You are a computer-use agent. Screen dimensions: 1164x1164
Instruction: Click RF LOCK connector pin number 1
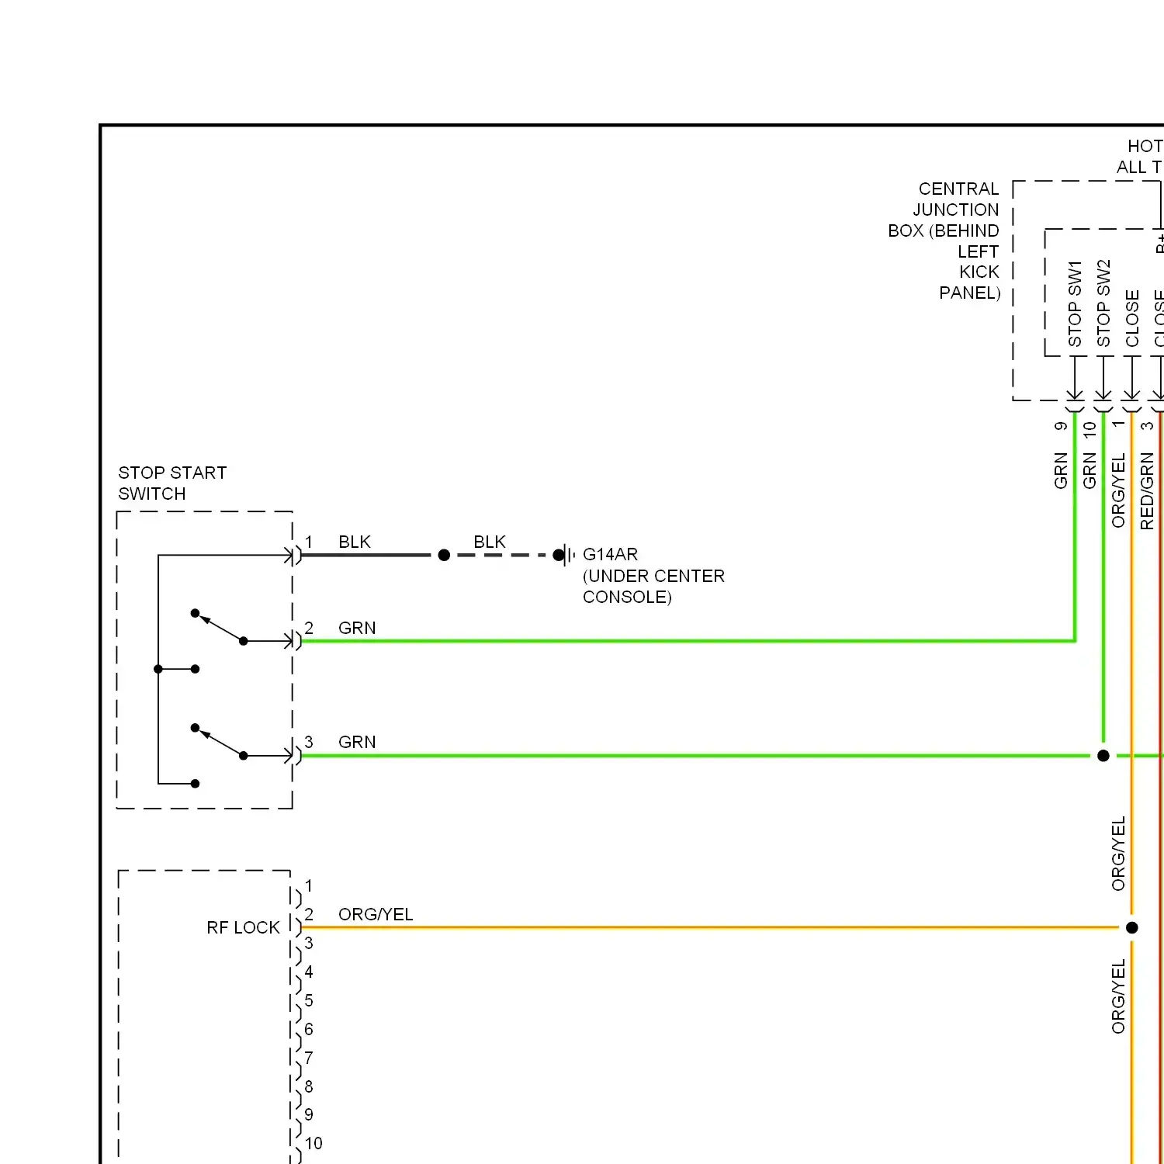309,885
